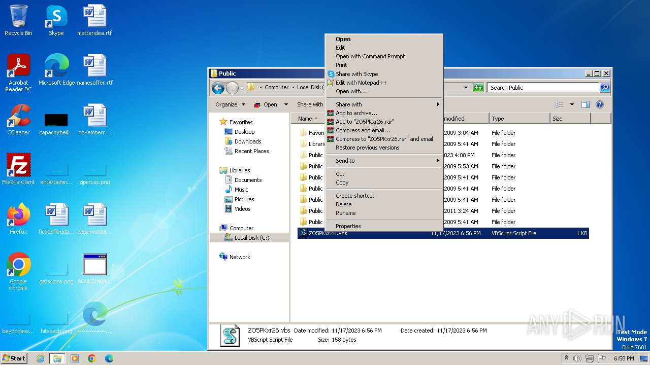
Task: Click Internet Explorer taskbar icon
Action: 41,358
